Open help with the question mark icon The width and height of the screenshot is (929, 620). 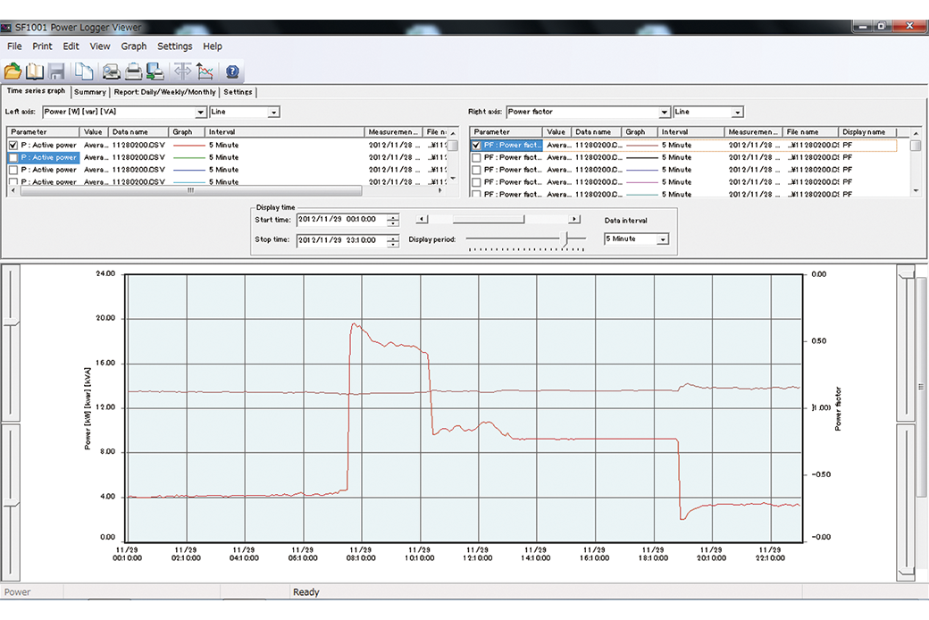coord(232,71)
